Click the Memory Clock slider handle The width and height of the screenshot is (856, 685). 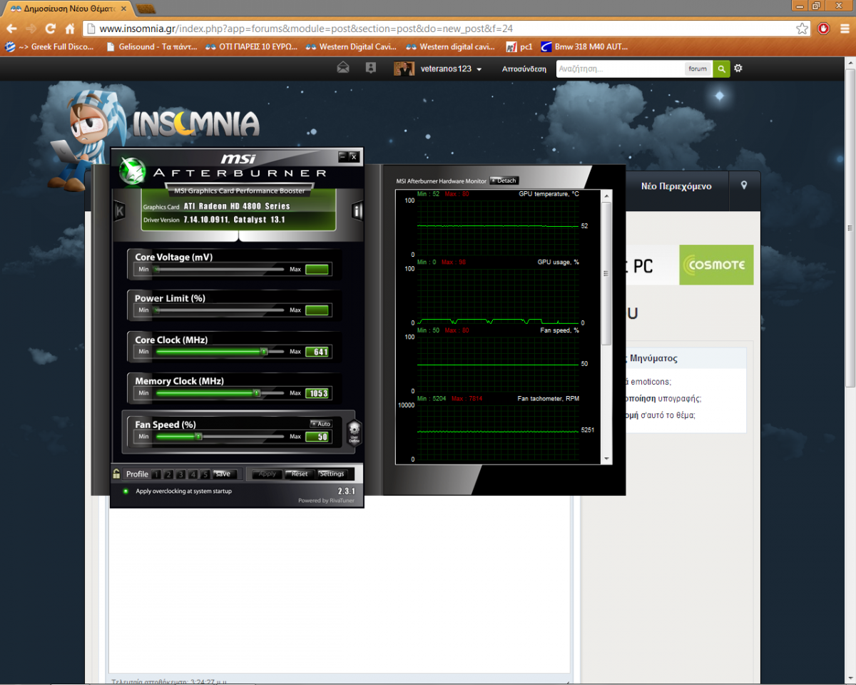coord(256,393)
